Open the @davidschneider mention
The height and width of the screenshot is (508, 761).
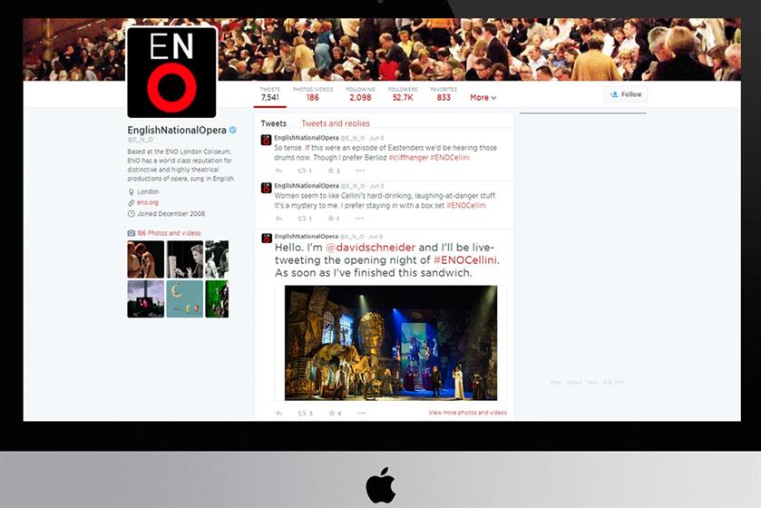click(370, 248)
